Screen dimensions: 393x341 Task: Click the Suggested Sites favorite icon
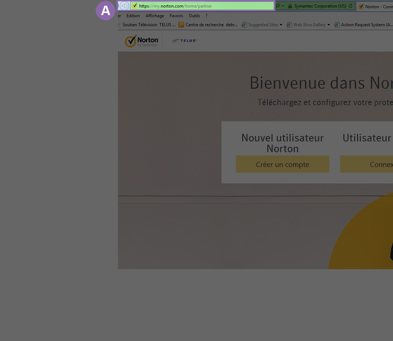coord(244,25)
